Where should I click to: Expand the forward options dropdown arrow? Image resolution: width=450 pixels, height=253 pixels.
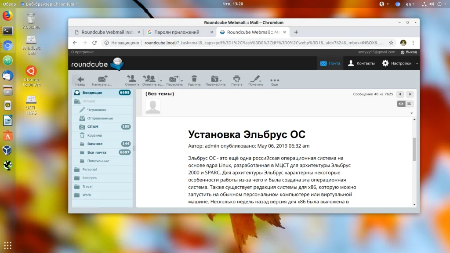pos(182,81)
